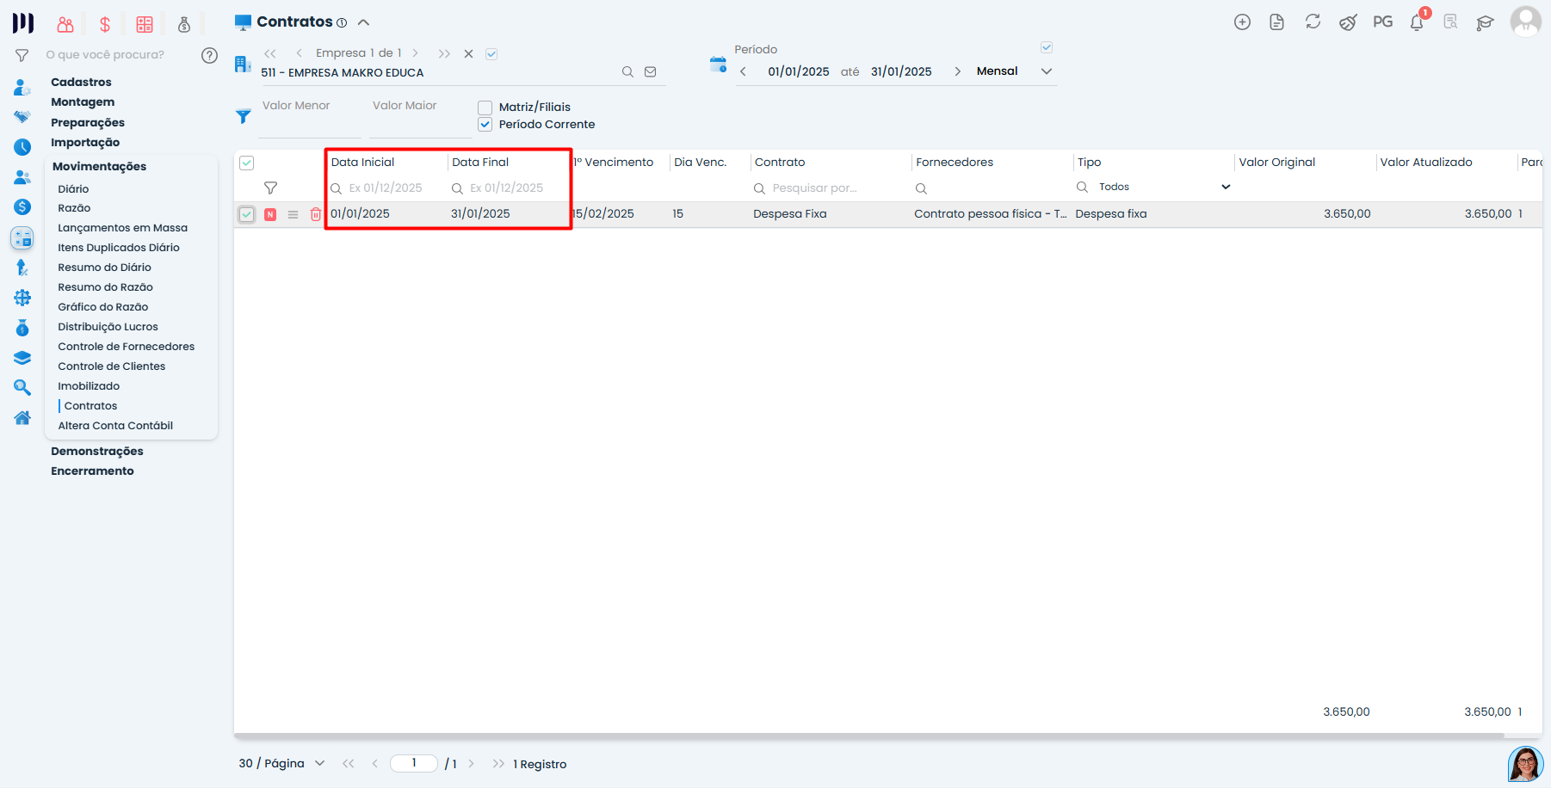Viewport: 1551px width, 788px height.
Task: Uncheck Período Corrente checkbox
Action: tap(485, 125)
